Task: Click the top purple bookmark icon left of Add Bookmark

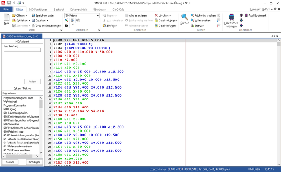Action: pos(241,16)
